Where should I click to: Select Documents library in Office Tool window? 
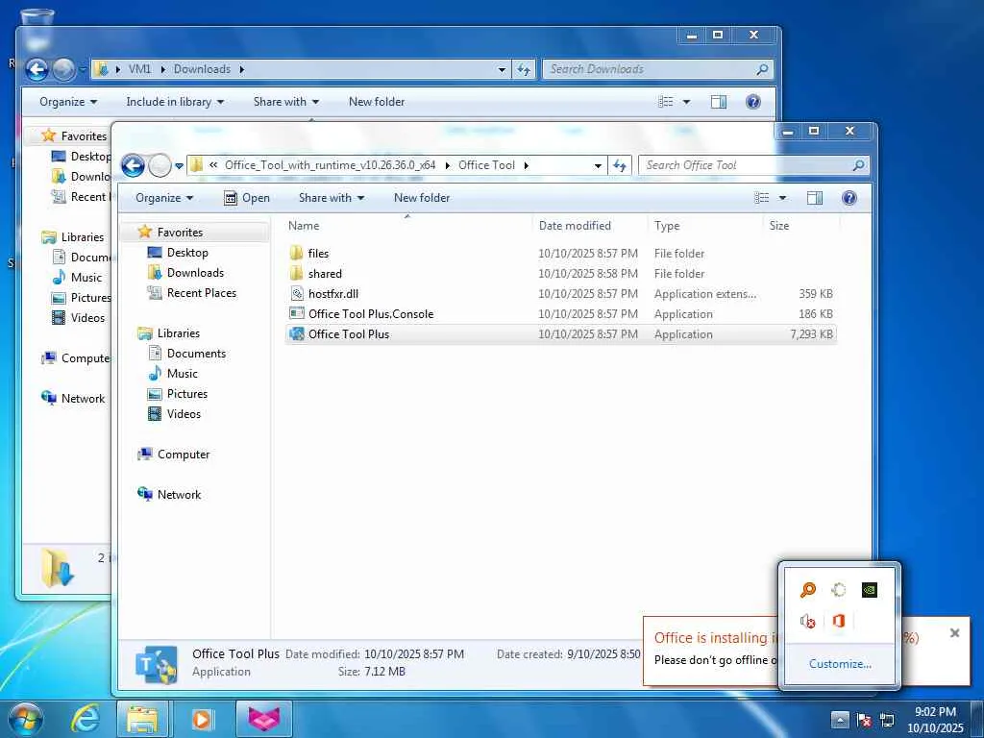[196, 354]
